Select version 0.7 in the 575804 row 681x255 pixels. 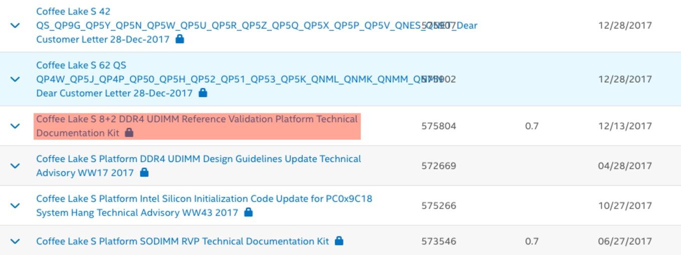tap(532, 126)
